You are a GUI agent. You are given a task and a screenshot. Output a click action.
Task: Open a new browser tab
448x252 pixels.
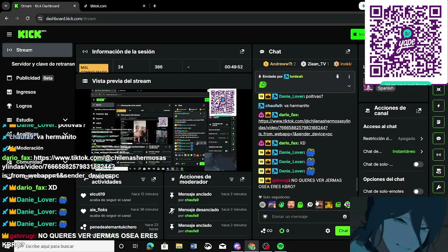point(155,6)
